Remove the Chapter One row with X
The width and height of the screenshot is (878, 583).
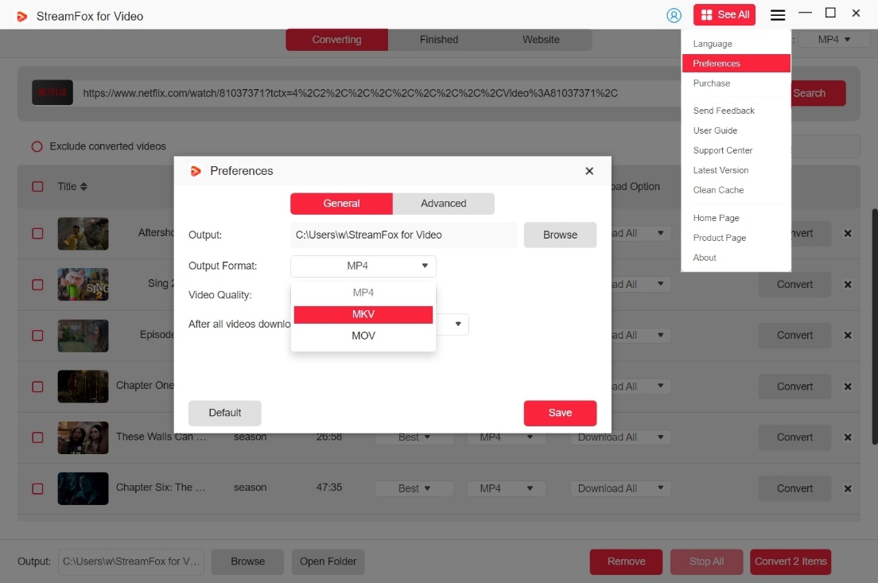pyautogui.click(x=847, y=387)
